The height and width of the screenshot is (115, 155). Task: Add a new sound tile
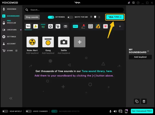[x=80, y=42]
